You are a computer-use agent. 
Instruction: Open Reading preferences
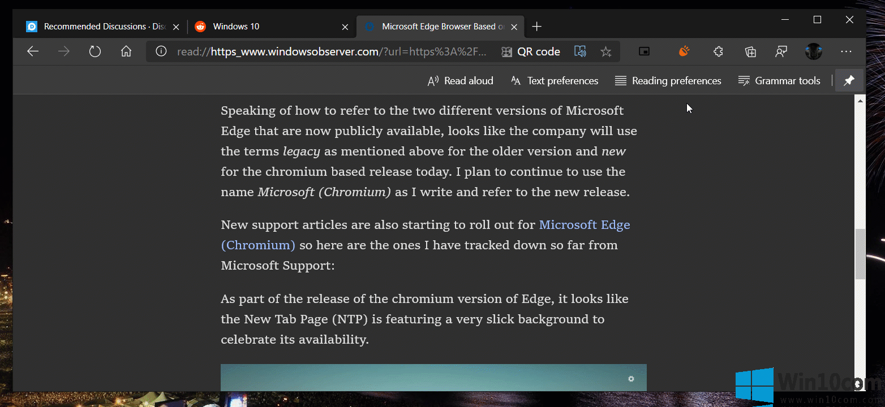[x=668, y=81]
